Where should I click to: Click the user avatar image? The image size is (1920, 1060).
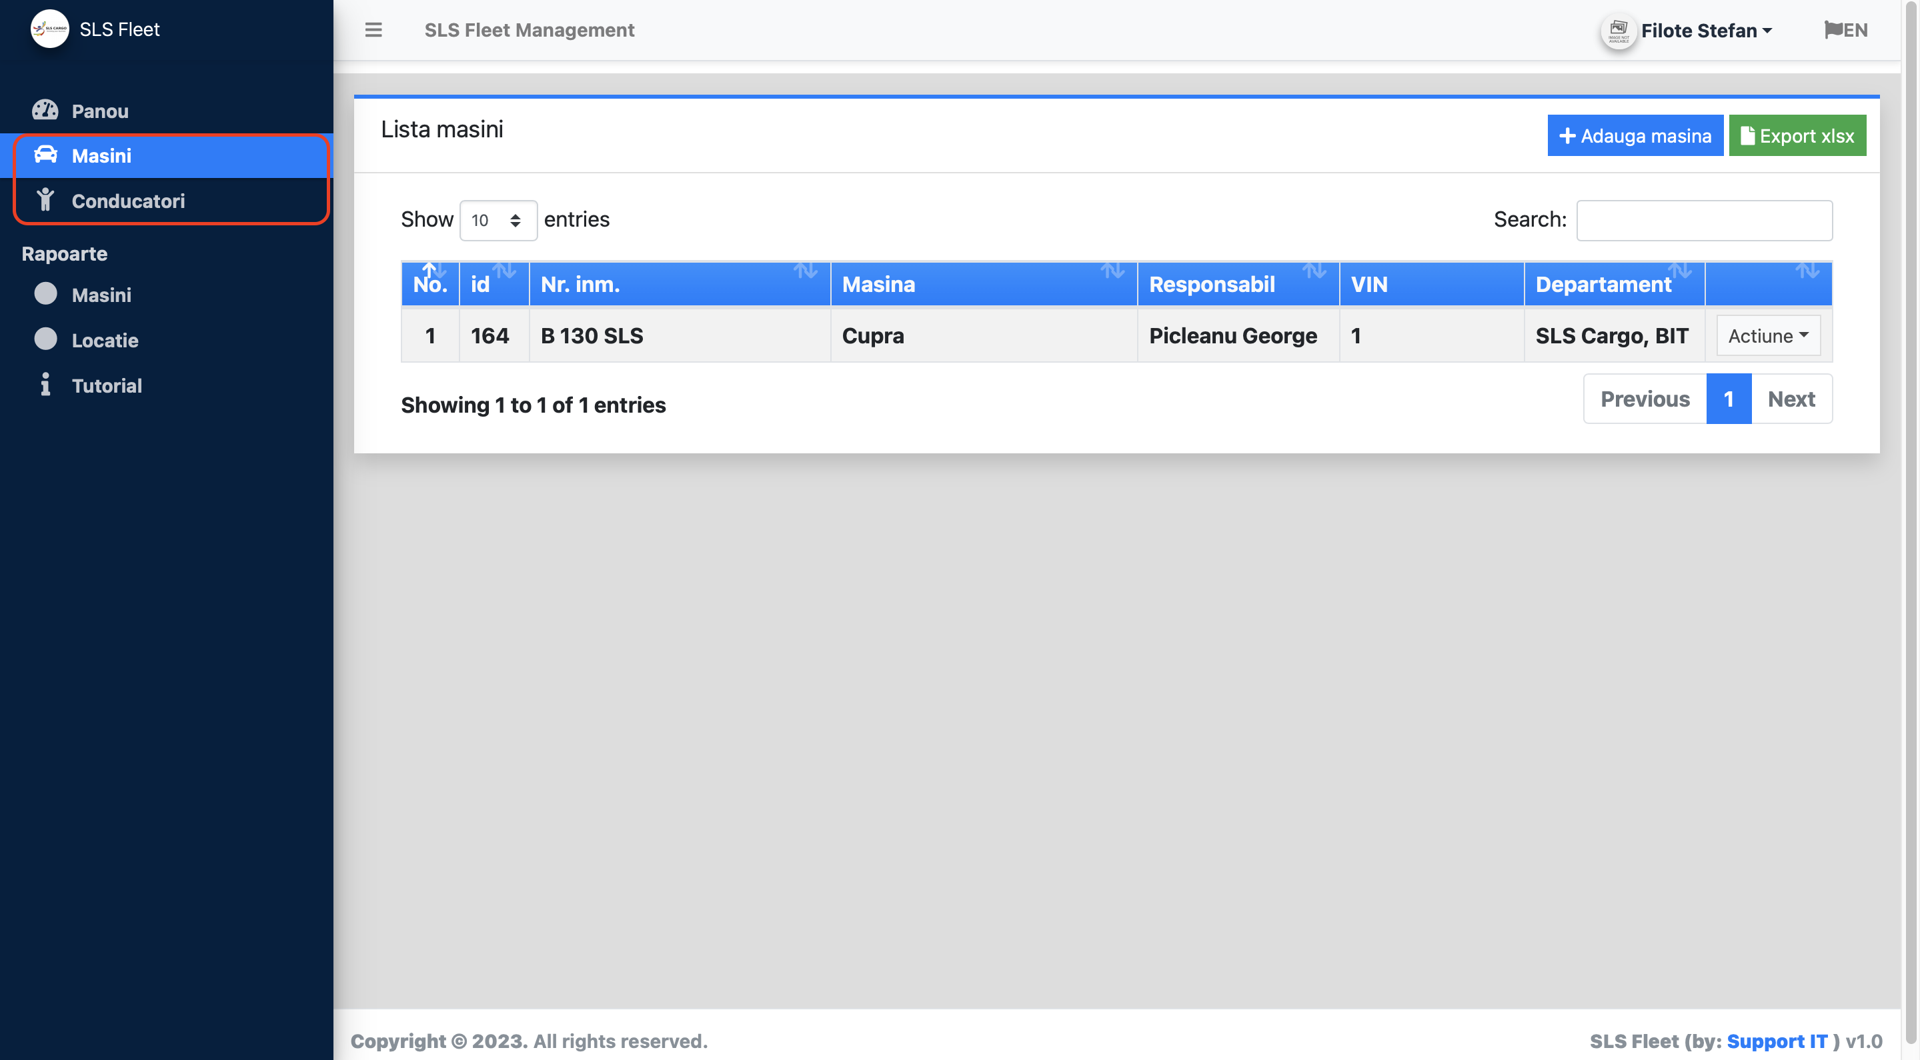click(1617, 31)
